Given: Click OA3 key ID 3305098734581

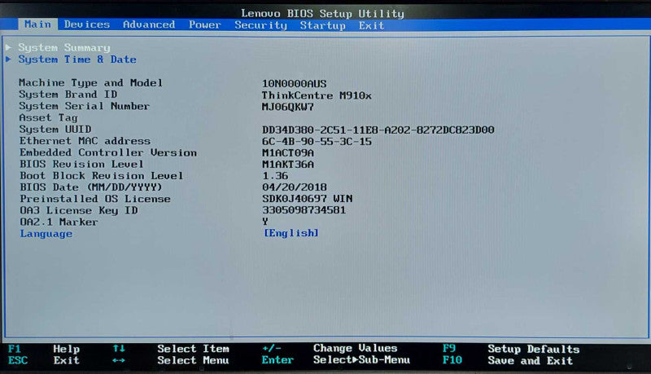Looking at the screenshot, I should (304, 210).
